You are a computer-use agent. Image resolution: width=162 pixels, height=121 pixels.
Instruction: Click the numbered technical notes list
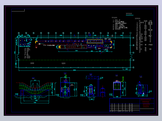[x=120, y=25]
